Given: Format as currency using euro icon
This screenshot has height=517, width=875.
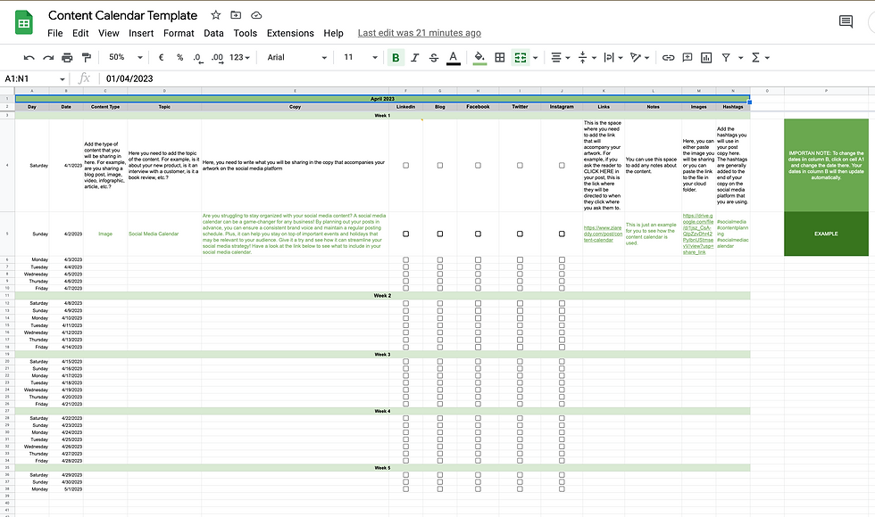Looking at the screenshot, I should tap(162, 57).
